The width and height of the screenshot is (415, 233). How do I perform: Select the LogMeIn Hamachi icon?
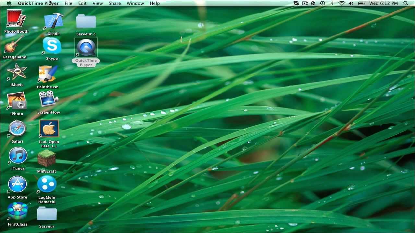point(47,184)
